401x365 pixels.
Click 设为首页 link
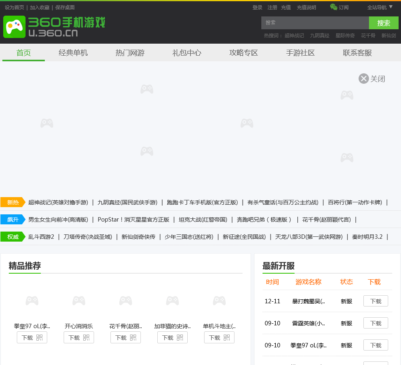(14, 8)
